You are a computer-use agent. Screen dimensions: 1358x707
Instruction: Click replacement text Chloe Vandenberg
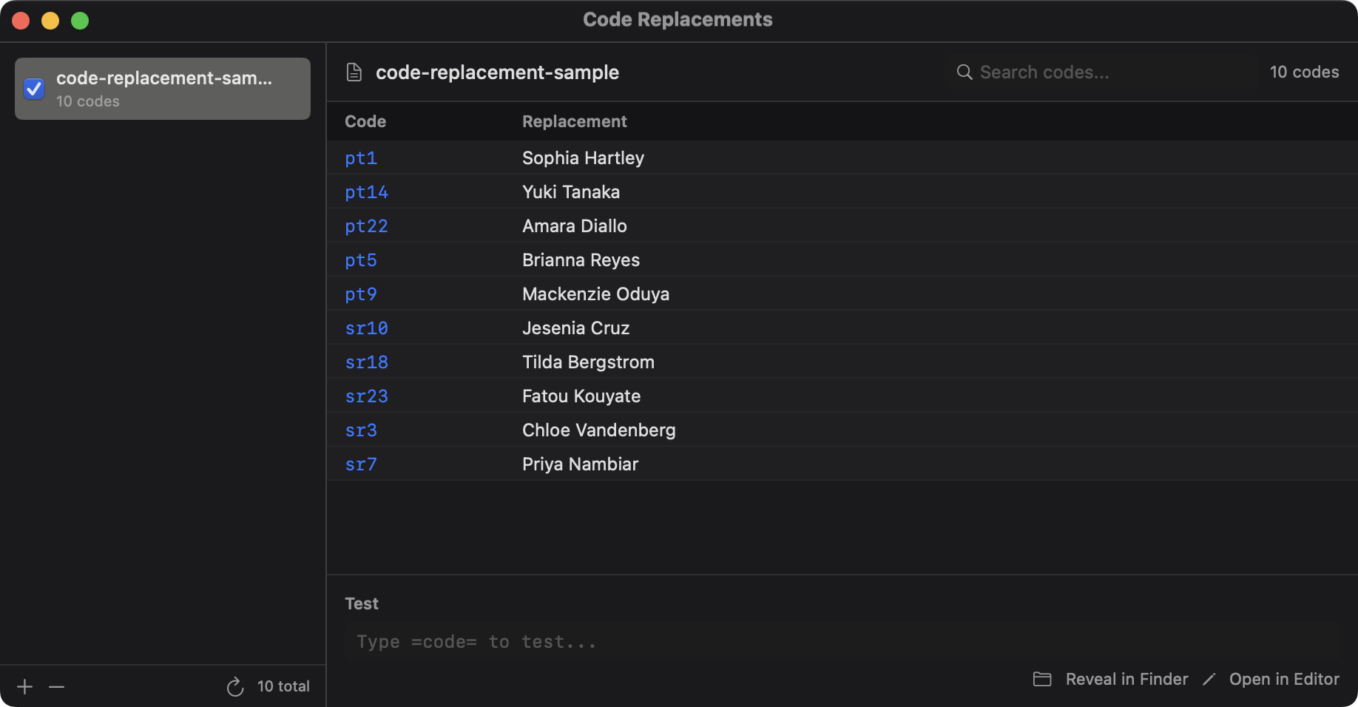599,430
